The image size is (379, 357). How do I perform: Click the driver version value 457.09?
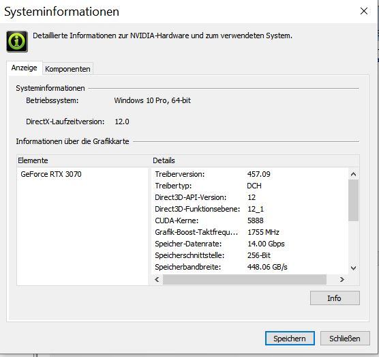258,174
